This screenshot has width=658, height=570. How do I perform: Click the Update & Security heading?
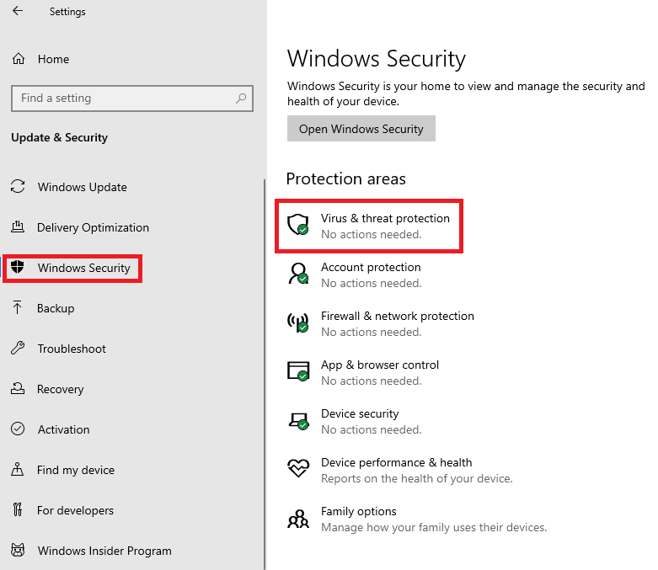pos(60,137)
